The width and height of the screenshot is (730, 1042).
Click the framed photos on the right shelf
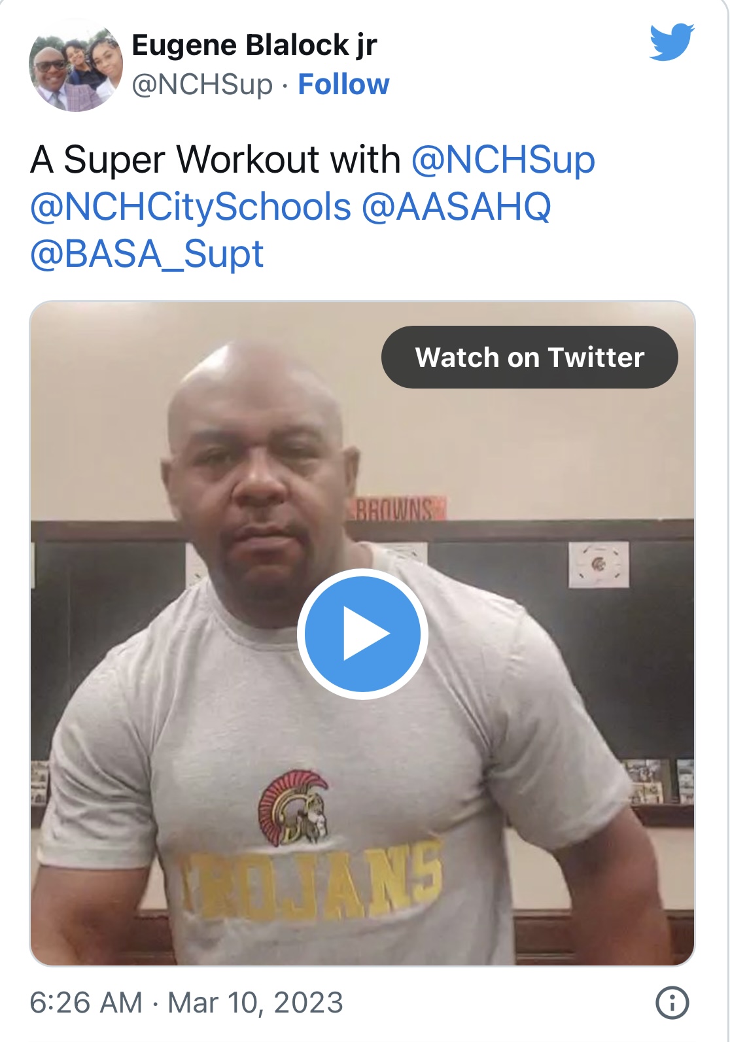click(x=657, y=780)
